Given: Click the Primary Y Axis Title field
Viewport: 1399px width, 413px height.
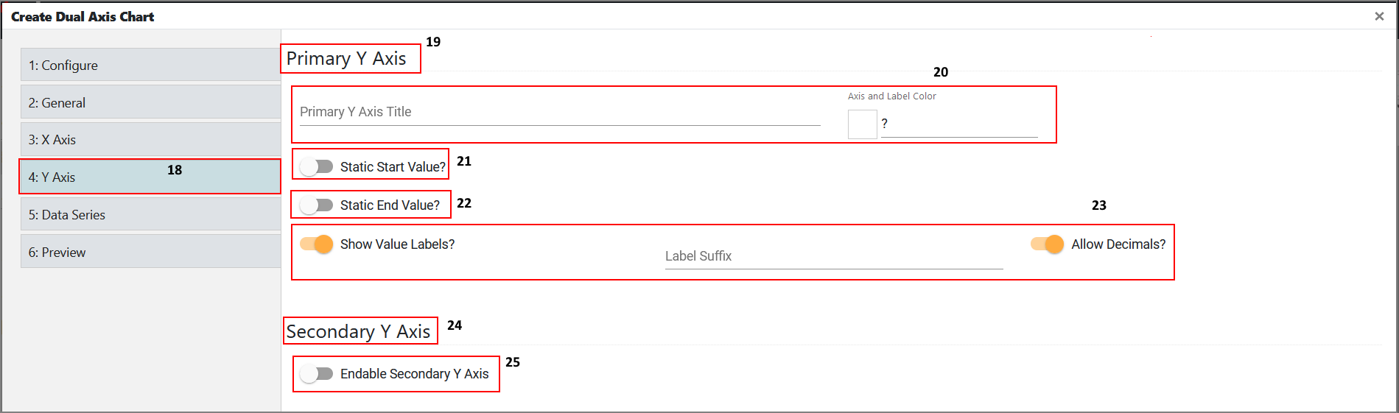Looking at the screenshot, I should [x=559, y=113].
